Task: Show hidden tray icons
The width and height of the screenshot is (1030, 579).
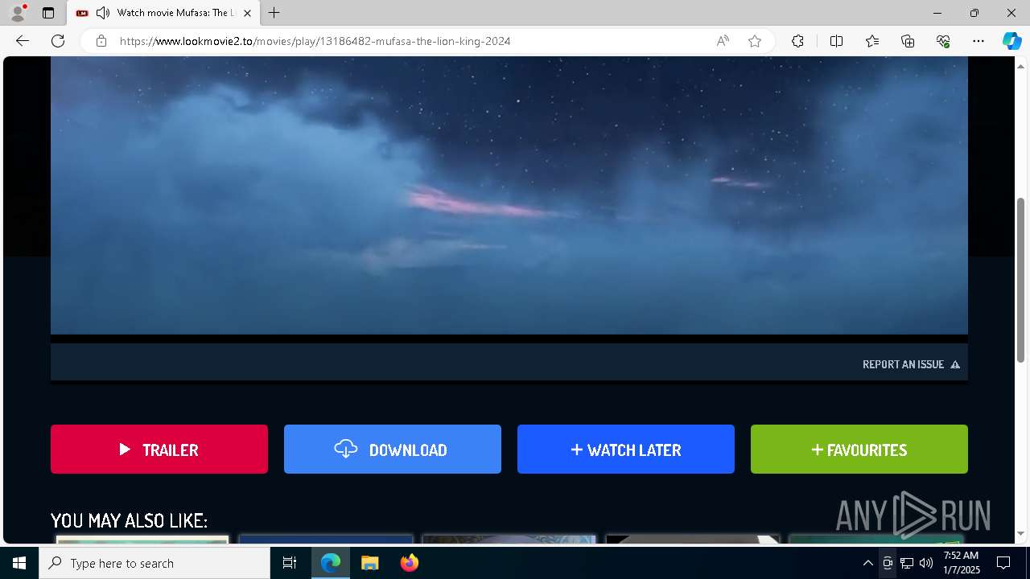Action: point(867,563)
